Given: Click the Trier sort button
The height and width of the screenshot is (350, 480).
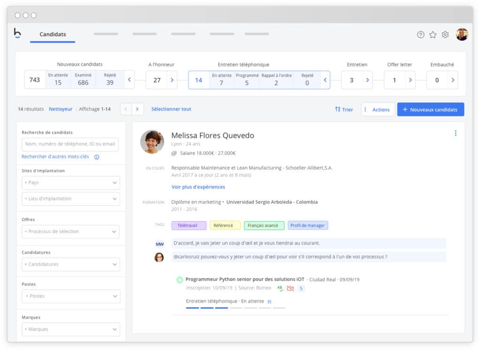Looking at the screenshot, I should point(344,109).
